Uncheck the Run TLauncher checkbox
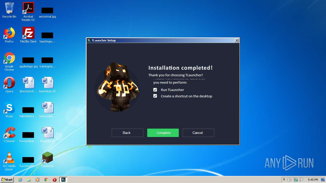Viewport: 326px width, 183px height. point(155,90)
